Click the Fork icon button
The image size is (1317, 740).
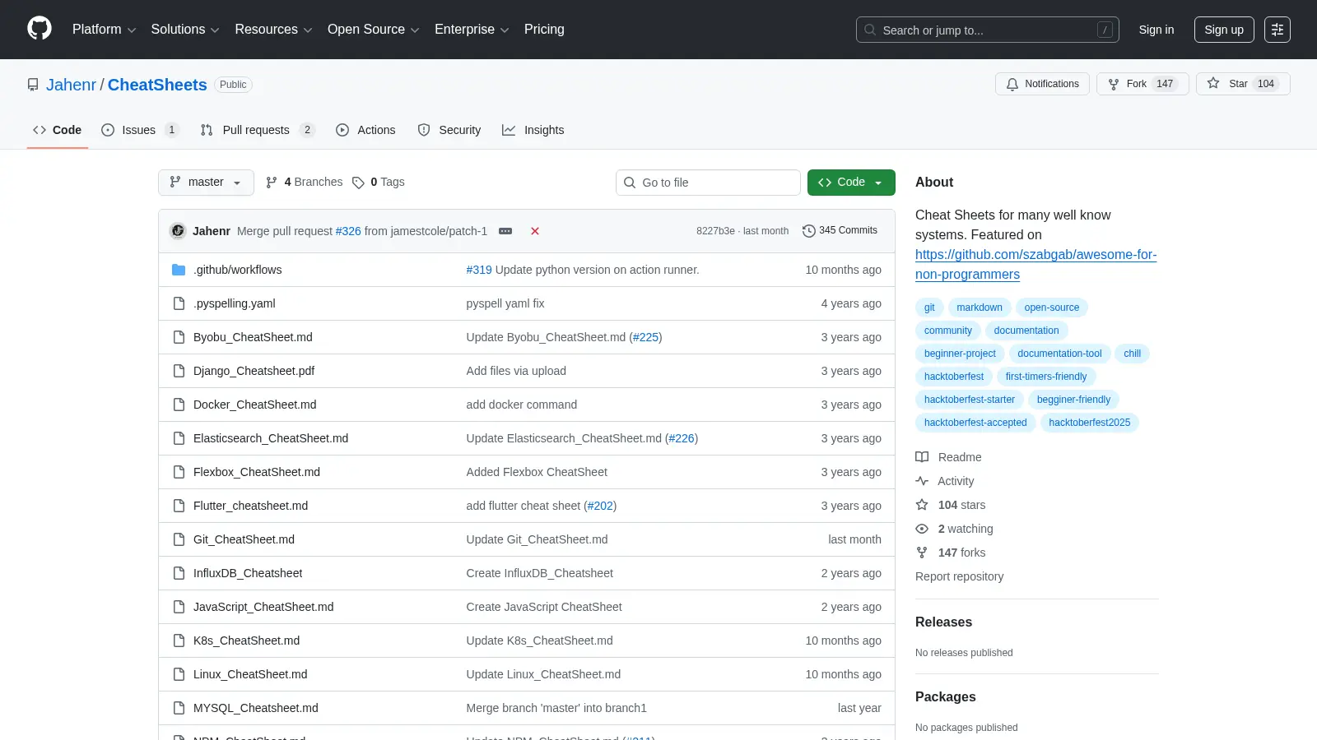1114,84
